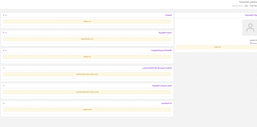Click the yellow notice in المهارات panel
257x127 pixels.
point(87,22)
